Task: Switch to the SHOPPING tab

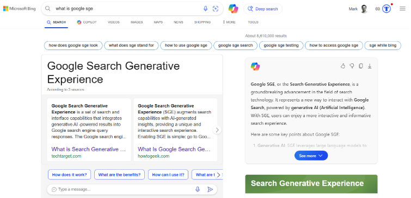Action: pyautogui.click(x=203, y=22)
